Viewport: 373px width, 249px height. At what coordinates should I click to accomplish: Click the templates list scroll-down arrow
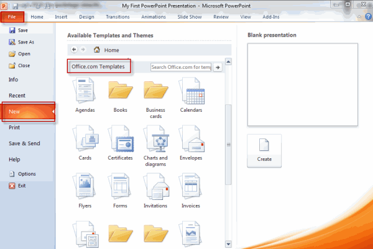[x=228, y=244]
